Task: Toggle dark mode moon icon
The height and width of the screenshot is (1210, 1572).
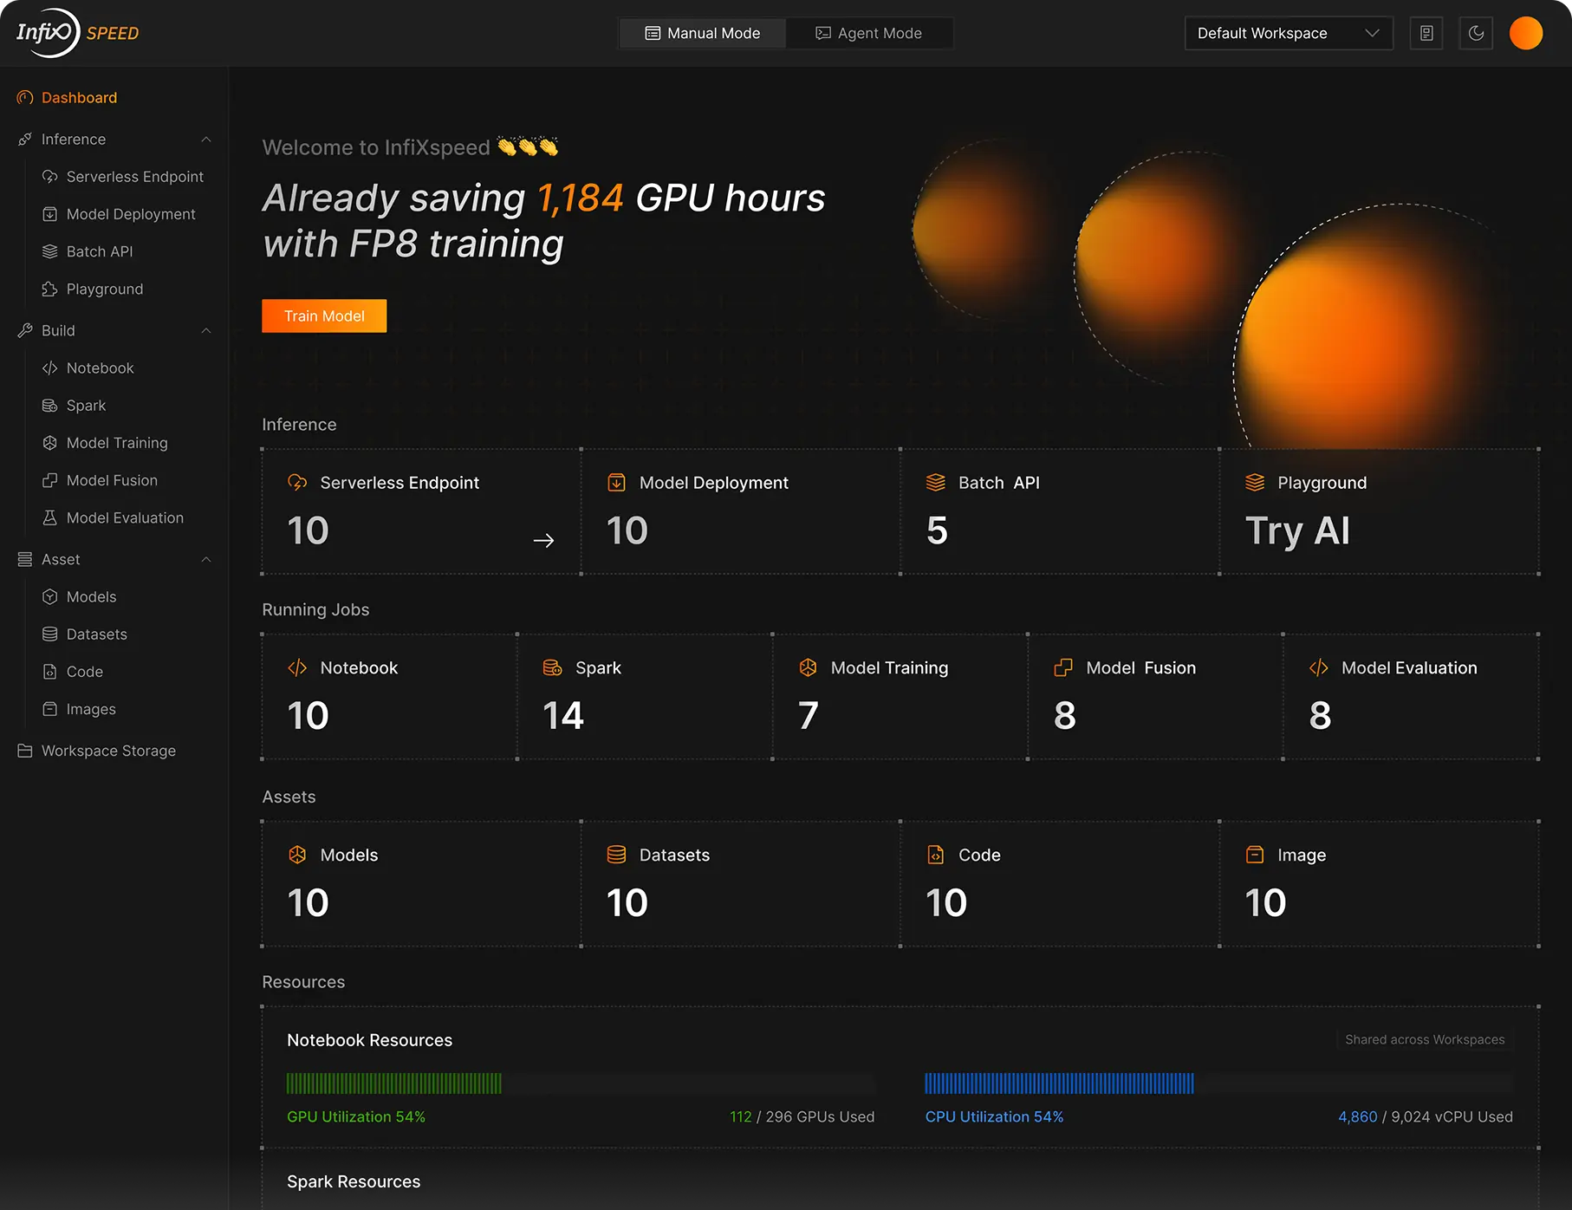Action: tap(1476, 33)
